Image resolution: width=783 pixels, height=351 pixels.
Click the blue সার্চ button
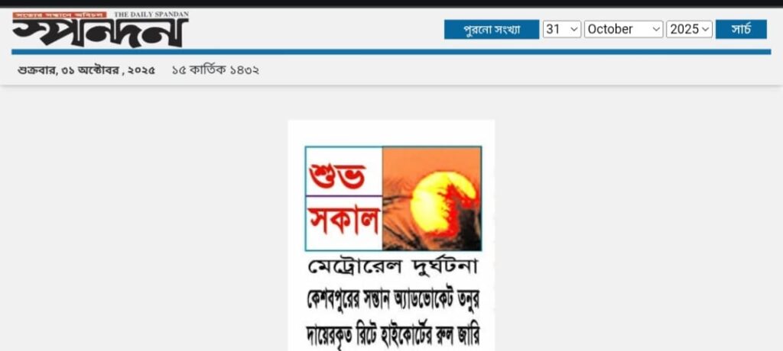(x=741, y=30)
